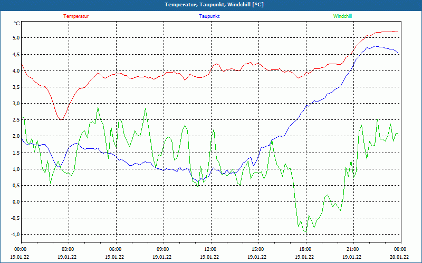
Task: Click the 5,0 y-axis value
Action: point(16,38)
